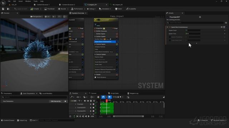Viewport: 229px width, 128px height.
Task: Toggle the timeline snapping magnet icon
Action: 103,97
